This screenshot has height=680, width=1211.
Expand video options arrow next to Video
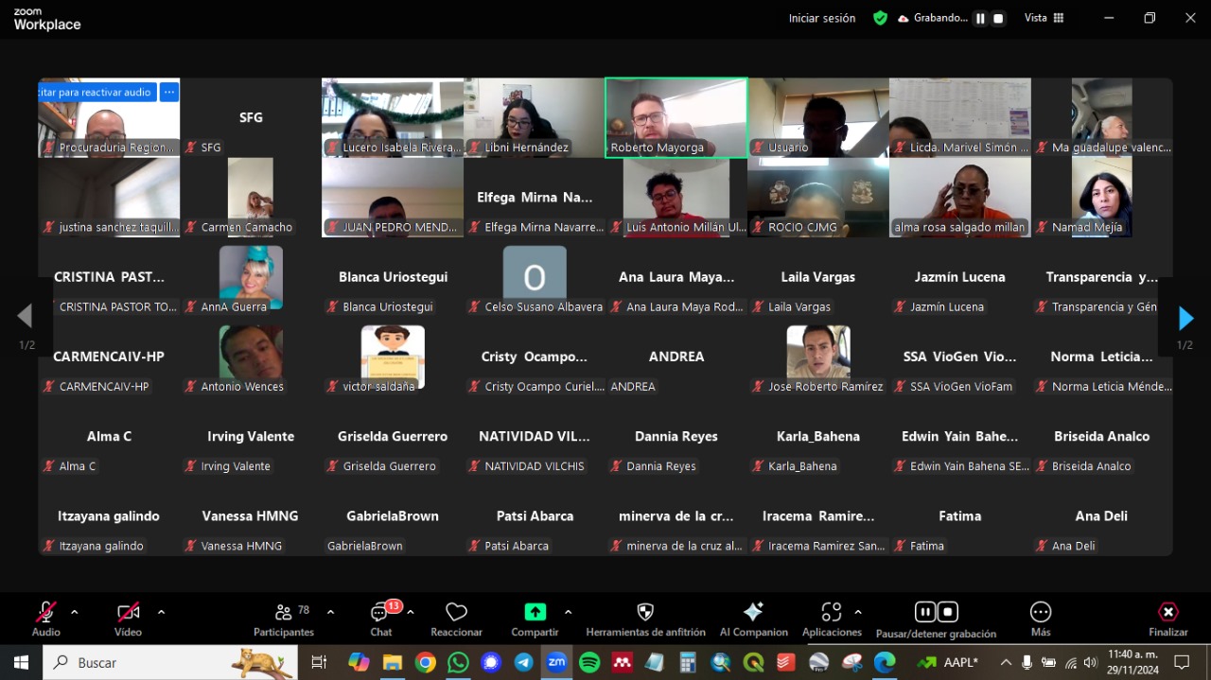point(161,612)
